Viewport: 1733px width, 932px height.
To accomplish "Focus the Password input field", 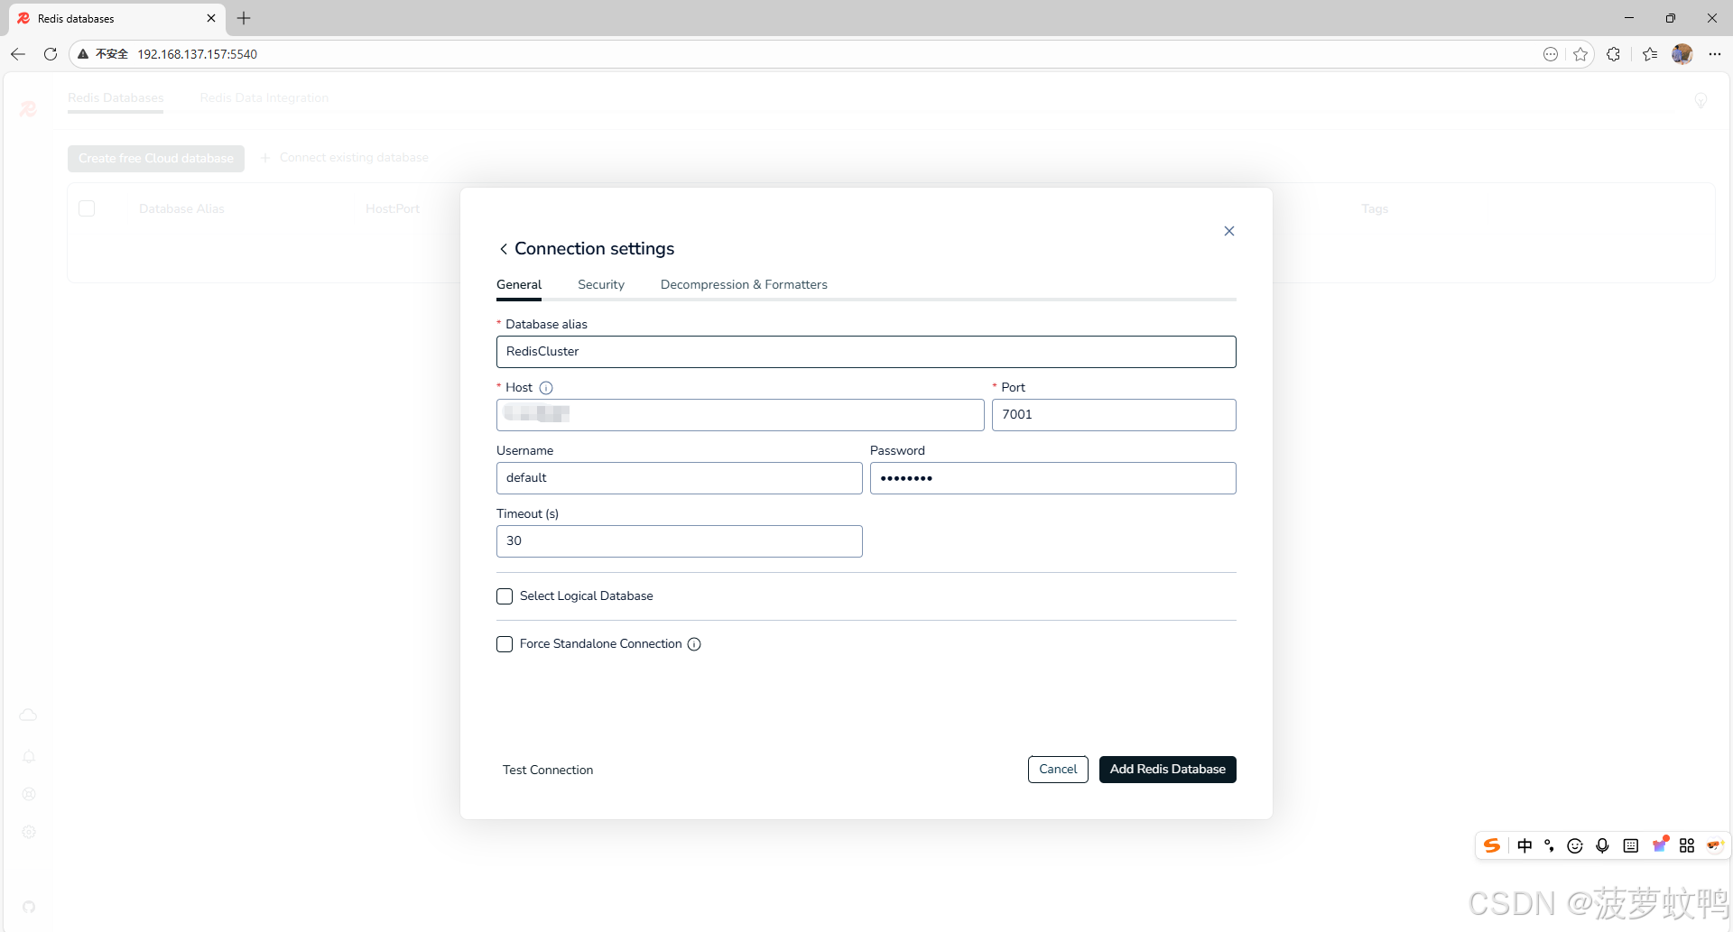I will pyautogui.click(x=1052, y=478).
